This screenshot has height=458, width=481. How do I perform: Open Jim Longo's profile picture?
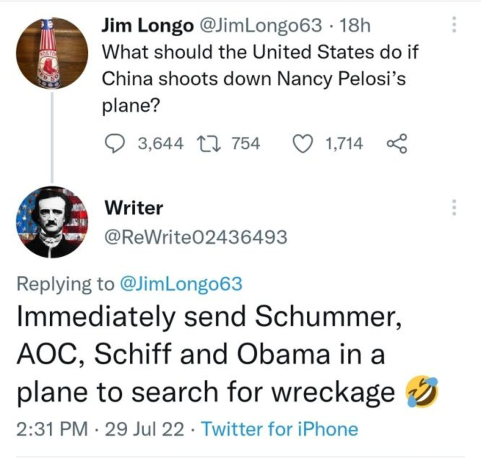(52, 53)
